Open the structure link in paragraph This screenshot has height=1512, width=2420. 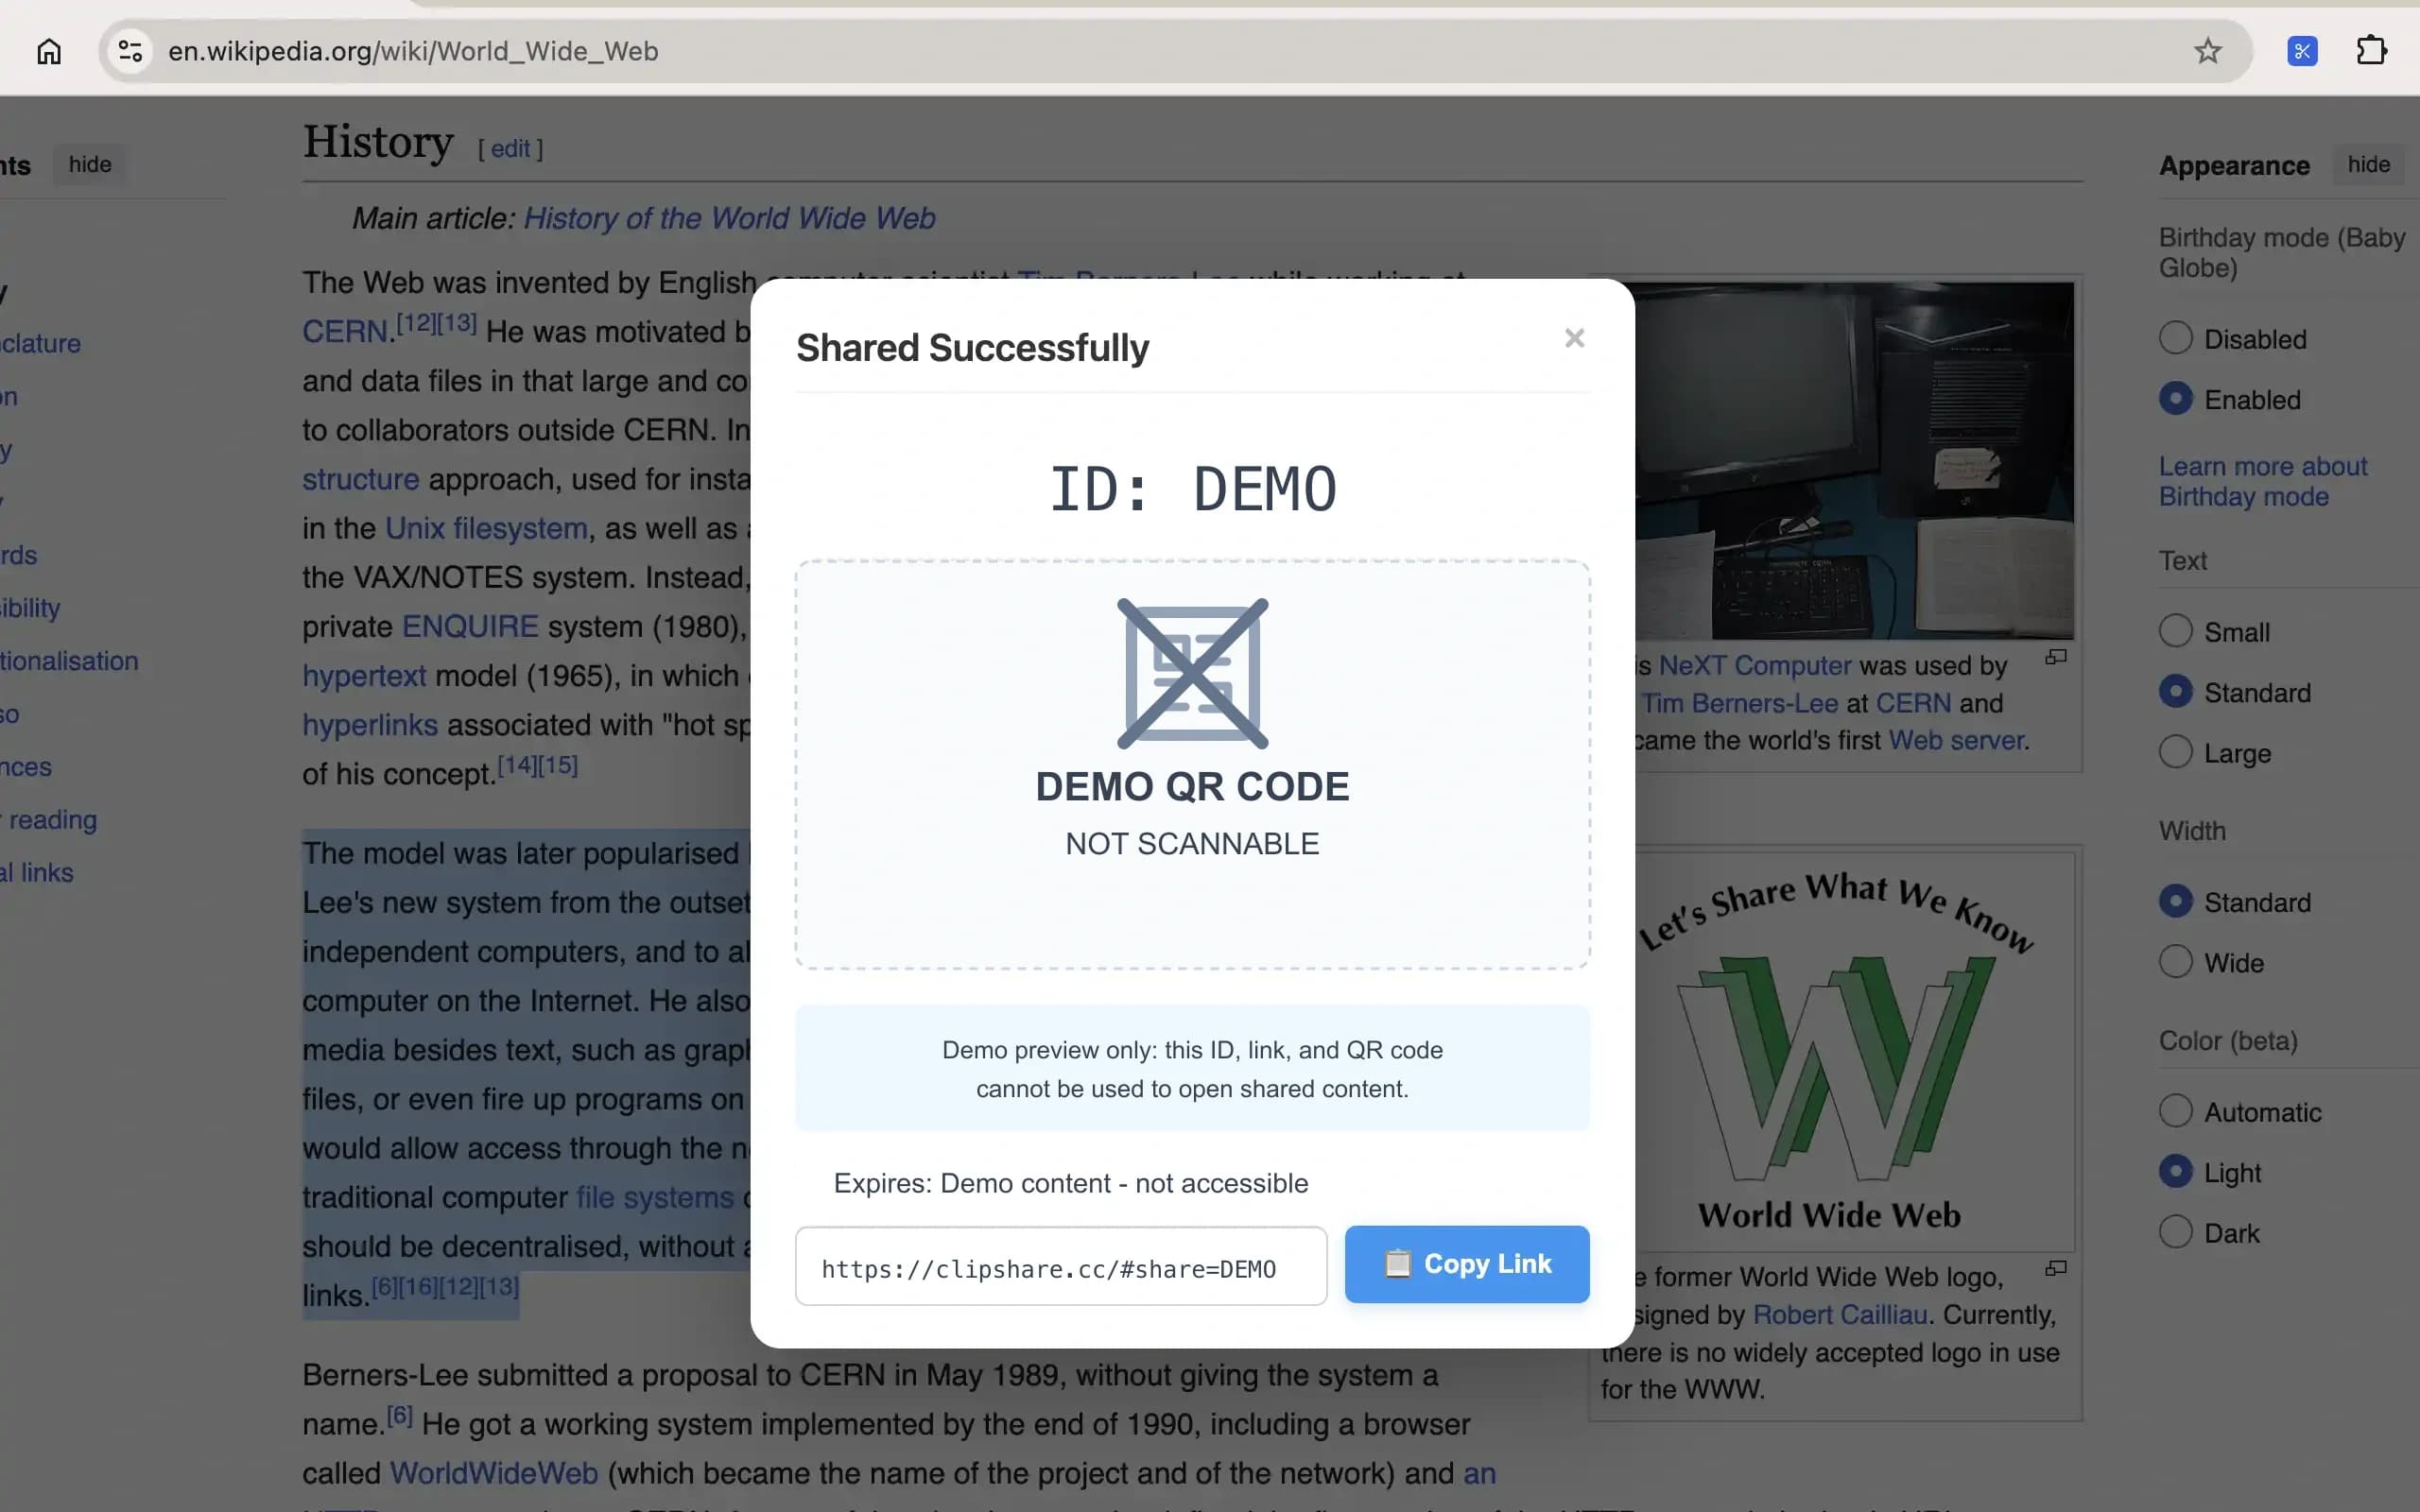point(361,479)
